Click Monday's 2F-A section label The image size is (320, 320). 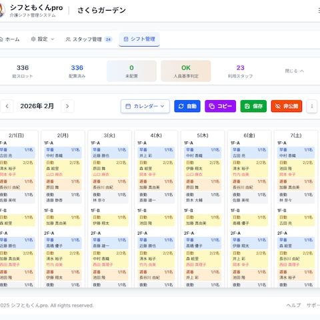(x=49, y=233)
